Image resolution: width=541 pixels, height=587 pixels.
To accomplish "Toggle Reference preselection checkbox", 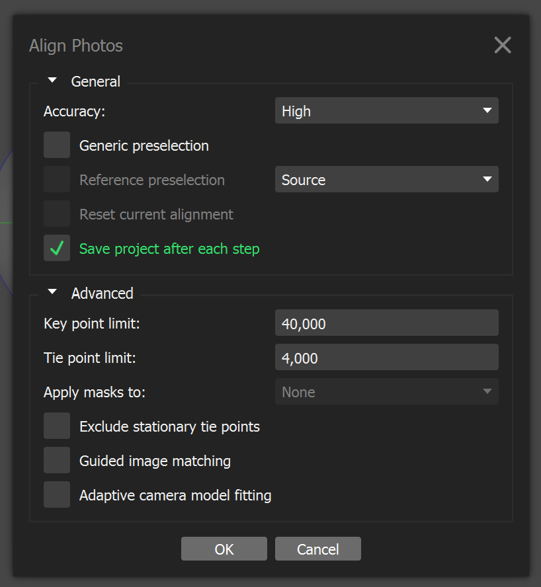I will pos(57,179).
